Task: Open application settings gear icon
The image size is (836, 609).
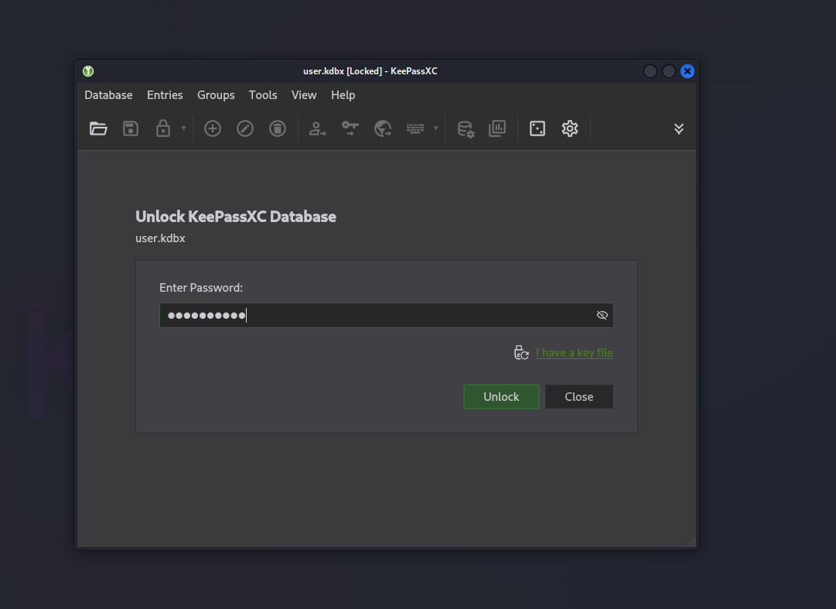Action: click(x=570, y=128)
